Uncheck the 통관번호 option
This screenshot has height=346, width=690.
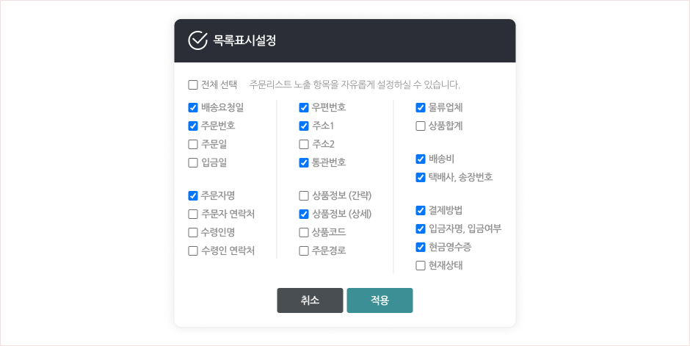click(x=304, y=162)
